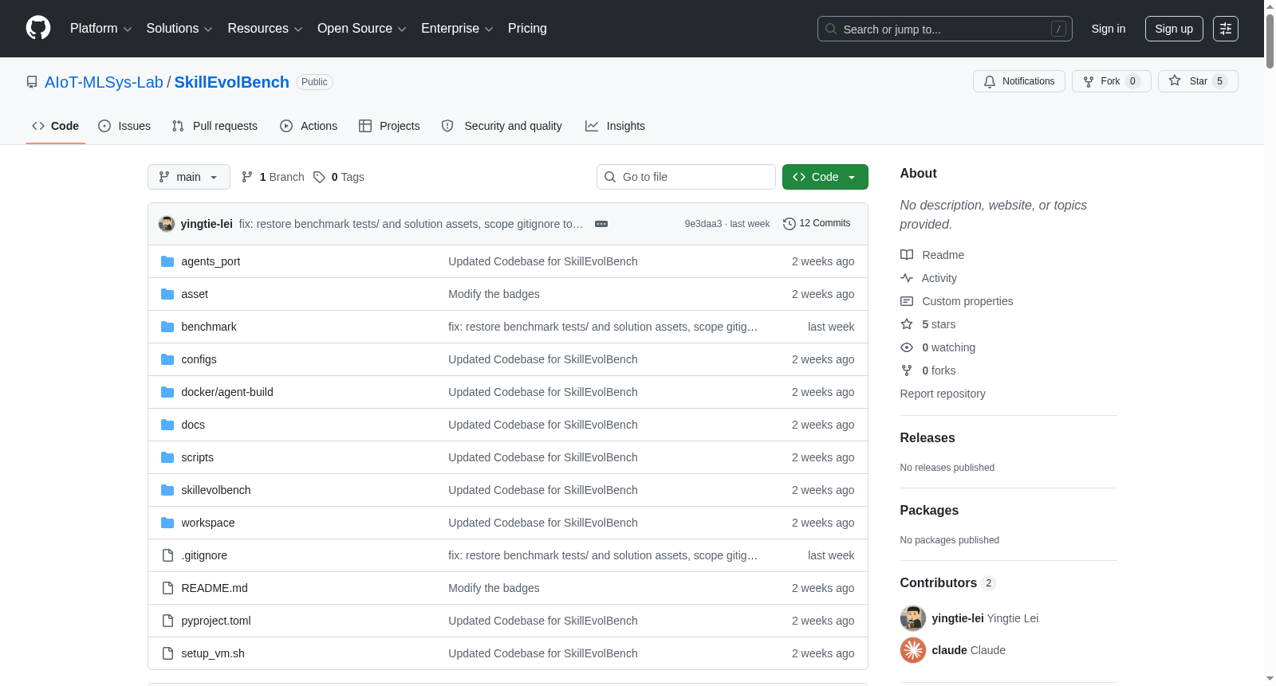Click the Readme book icon in About

pyautogui.click(x=907, y=255)
